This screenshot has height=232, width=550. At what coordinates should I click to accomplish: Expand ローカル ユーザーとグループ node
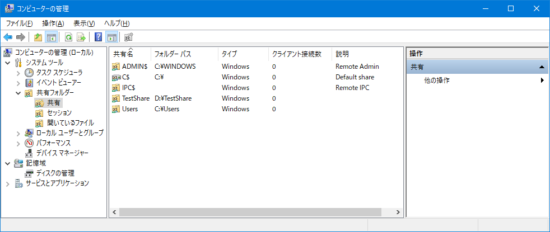pyautogui.click(x=18, y=133)
